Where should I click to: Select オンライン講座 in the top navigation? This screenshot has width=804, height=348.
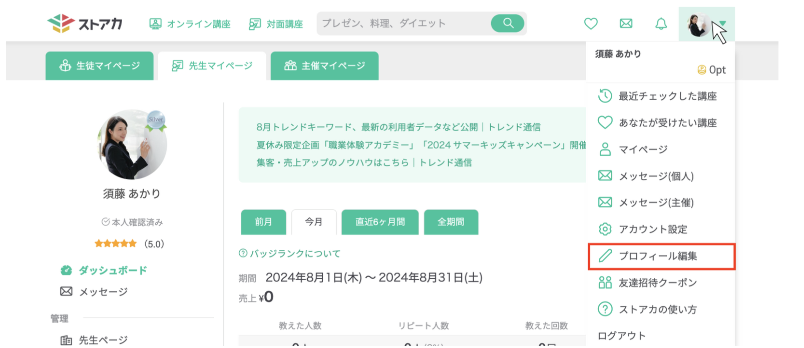pyautogui.click(x=190, y=23)
